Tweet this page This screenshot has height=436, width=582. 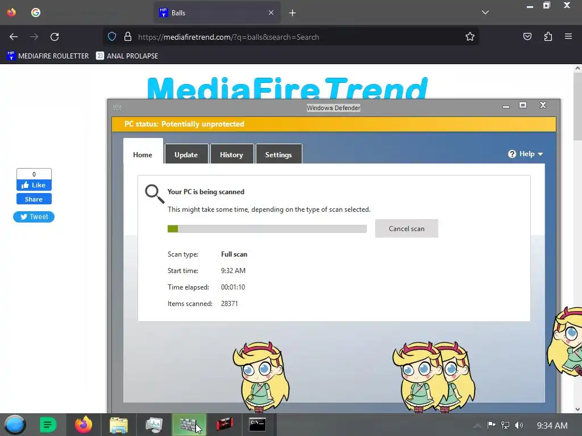pos(34,217)
